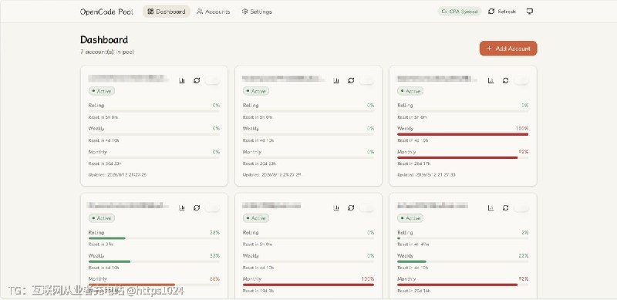Image resolution: width=617 pixels, height=300 pixels.
Task: Sync the account with Weekly 100% usage
Action: point(506,80)
